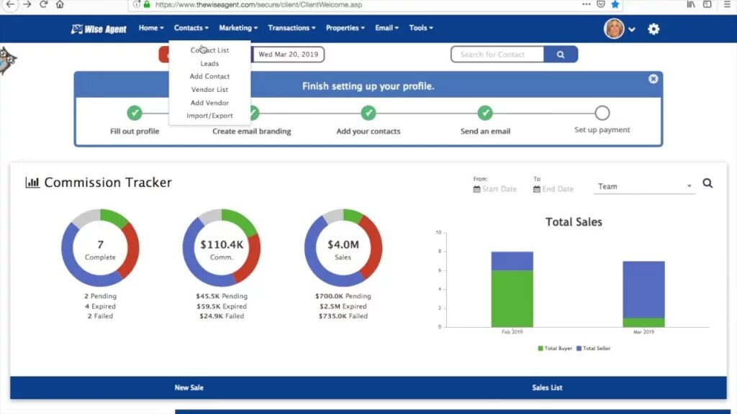Open the Sales List
Viewport: 737px width, 414px height.
tap(547, 387)
